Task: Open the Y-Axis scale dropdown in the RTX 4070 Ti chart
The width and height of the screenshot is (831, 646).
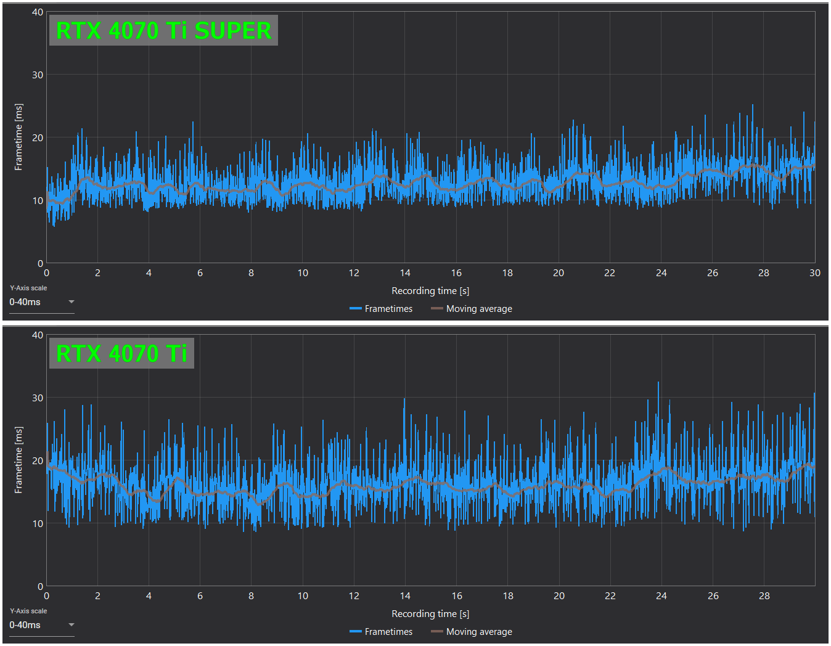Action: point(42,626)
